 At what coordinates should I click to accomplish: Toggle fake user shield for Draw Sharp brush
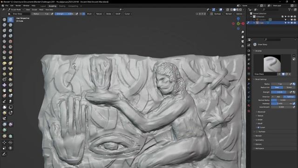click(283, 74)
